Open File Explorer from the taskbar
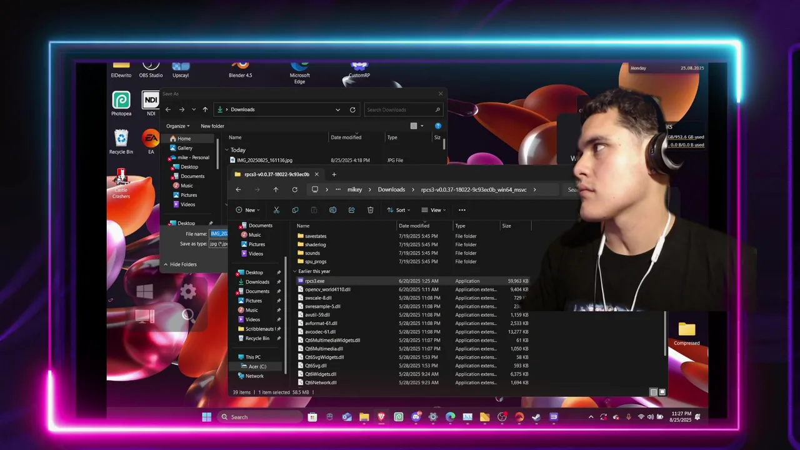 point(364,417)
